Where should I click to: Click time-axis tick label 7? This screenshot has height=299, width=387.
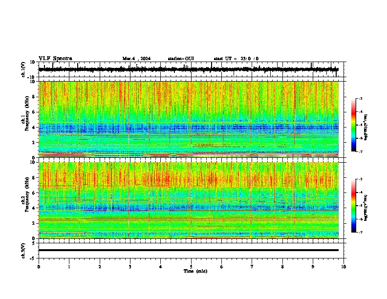(x=252, y=267)
